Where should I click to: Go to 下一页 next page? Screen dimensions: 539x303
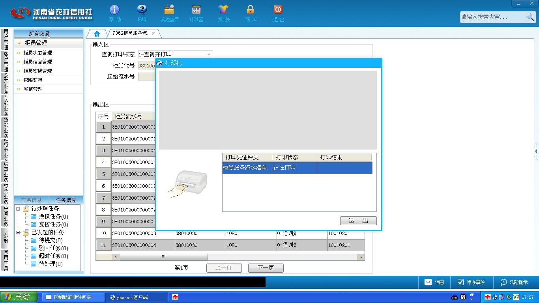(266, 268)
